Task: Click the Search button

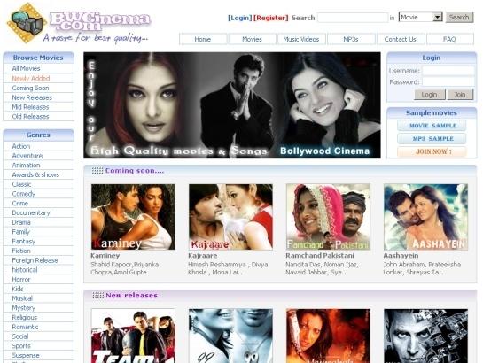Action: (459, 17)
